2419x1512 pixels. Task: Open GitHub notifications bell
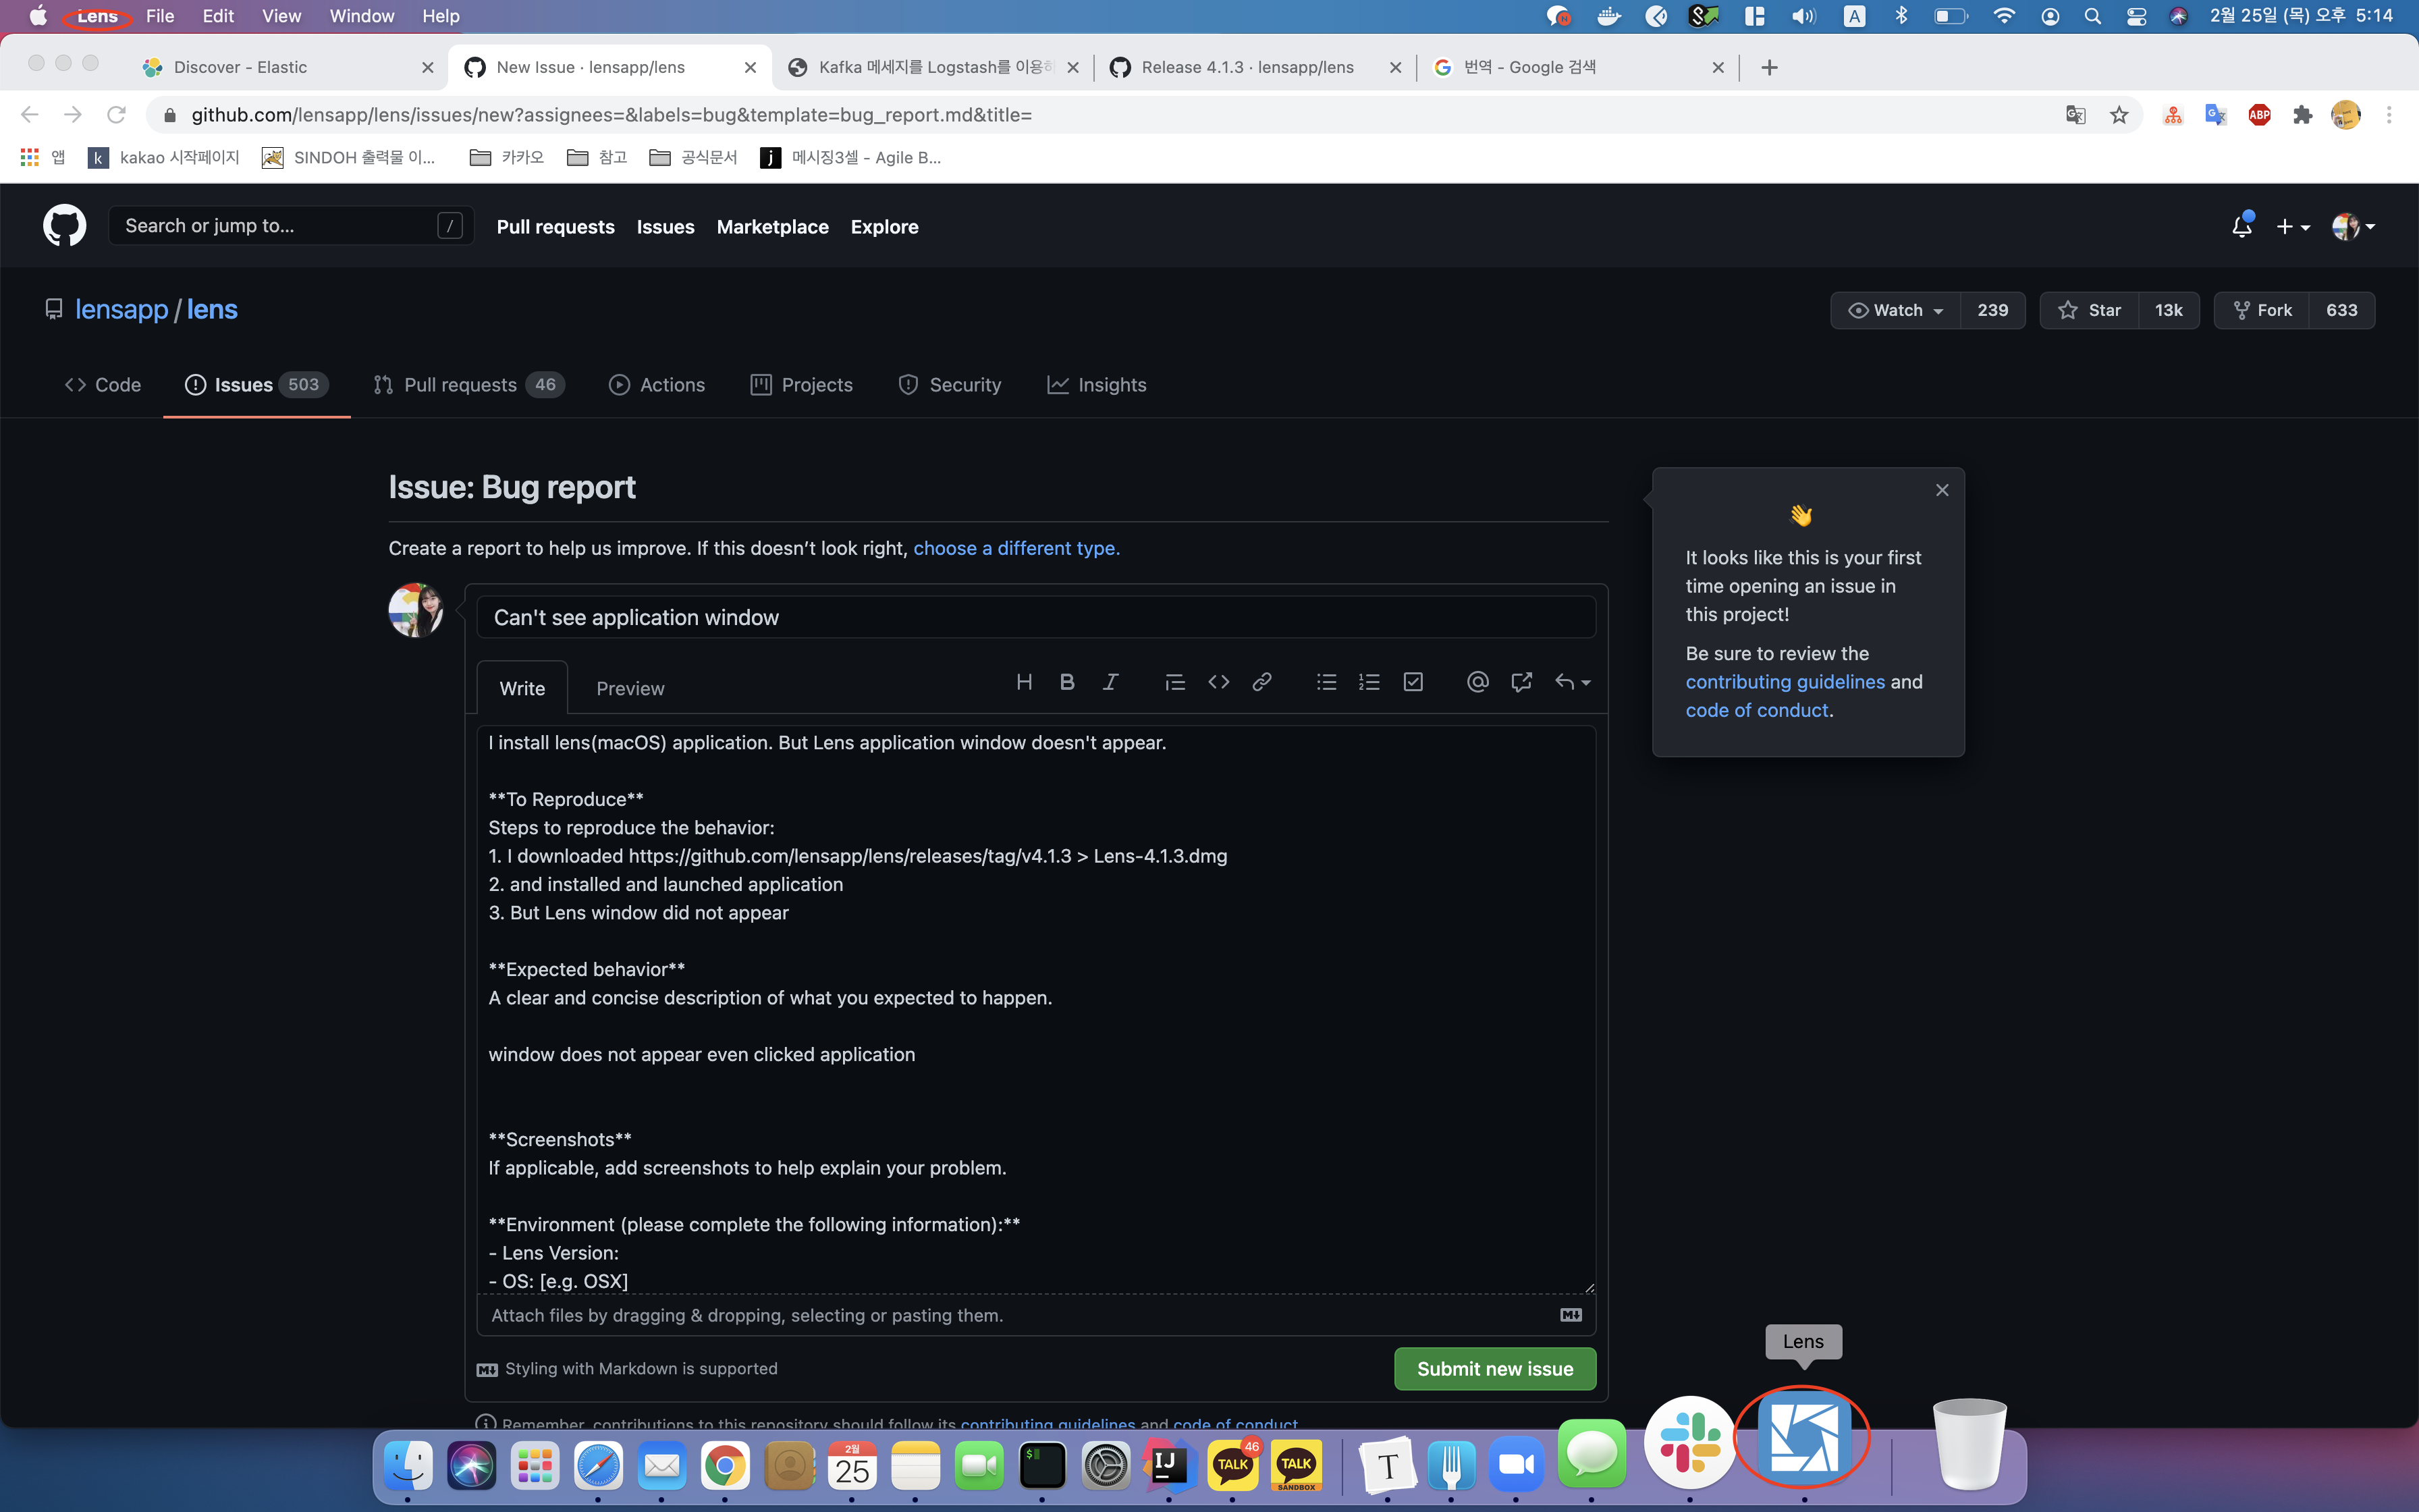(2241, 226)
